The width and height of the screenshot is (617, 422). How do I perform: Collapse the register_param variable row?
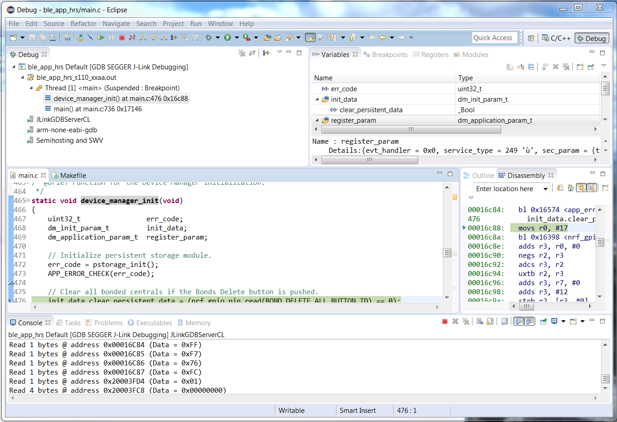pos(317,120)
